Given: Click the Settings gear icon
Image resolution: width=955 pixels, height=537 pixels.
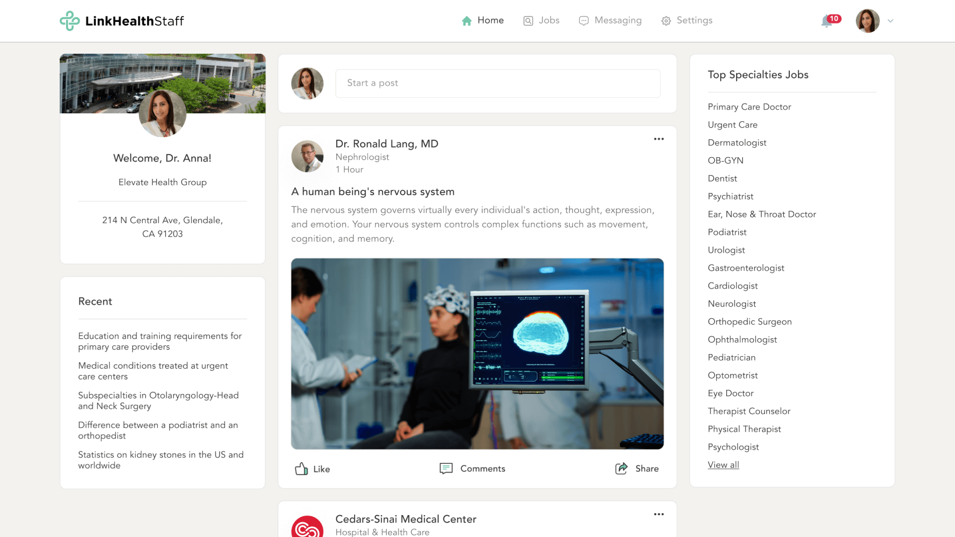Looking at the screenshot, I should pyautogui.click(x=666, y=21).
